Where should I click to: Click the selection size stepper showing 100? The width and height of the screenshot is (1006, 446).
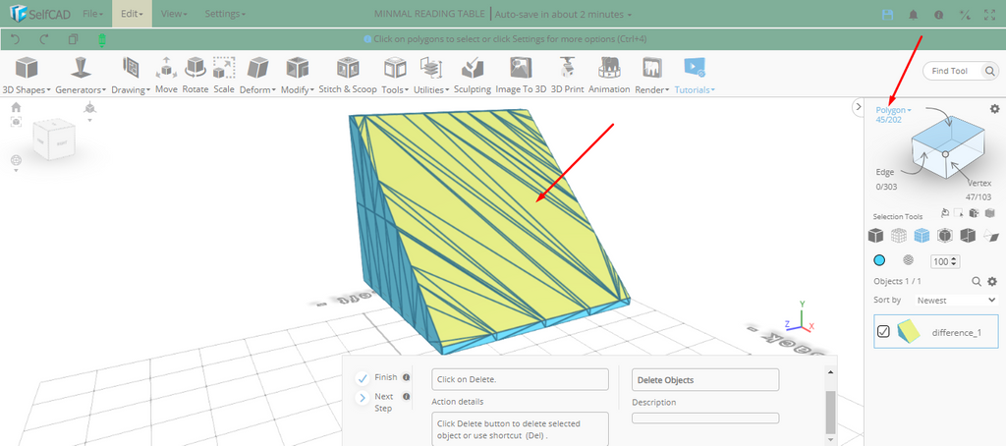945,261
